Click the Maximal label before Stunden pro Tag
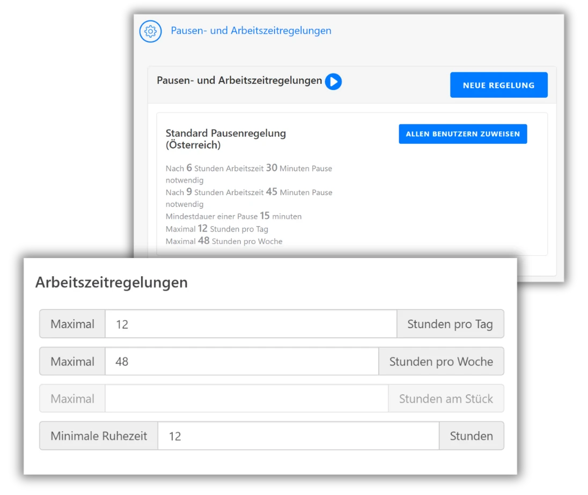This screenshot has width=588, height=495. coord(72,324)
